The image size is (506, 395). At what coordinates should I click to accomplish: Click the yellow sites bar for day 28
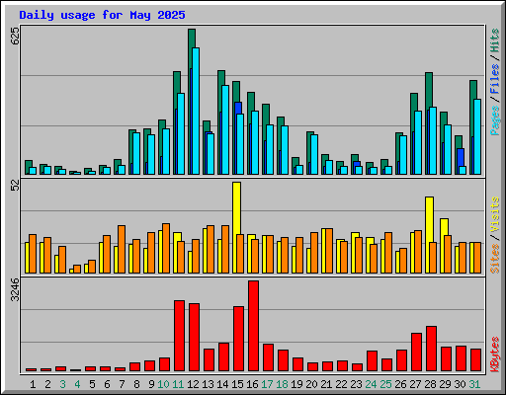[x=429, y=219]
